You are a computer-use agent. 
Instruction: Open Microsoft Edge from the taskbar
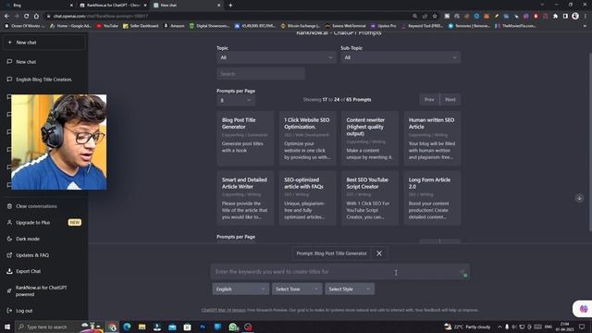pyautogui.click(x=127, y=327)
